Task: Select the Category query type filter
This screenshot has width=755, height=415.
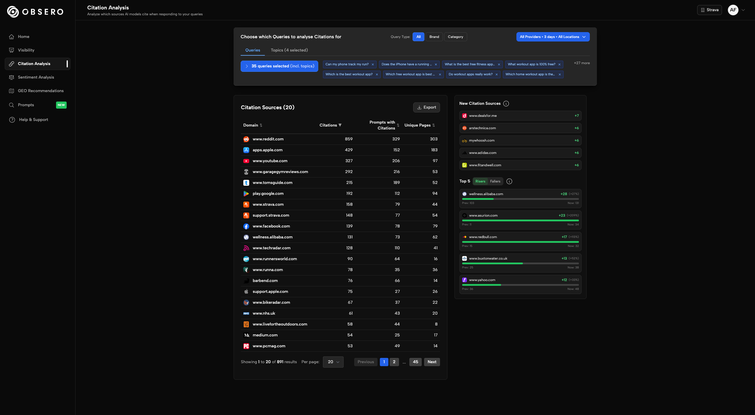Action: [455, 37]
